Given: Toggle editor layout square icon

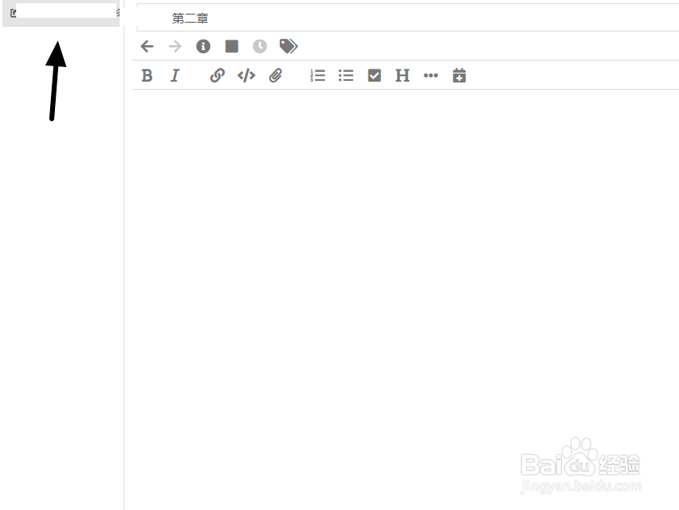Looking at the screenshot, I should (232, 46).
